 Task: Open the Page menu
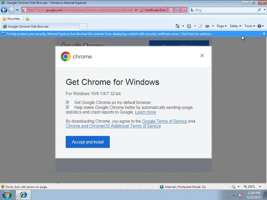point(222,26)
